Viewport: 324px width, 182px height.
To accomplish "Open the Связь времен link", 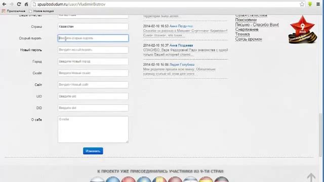I will pyautogui.click(x=249, y=39).
